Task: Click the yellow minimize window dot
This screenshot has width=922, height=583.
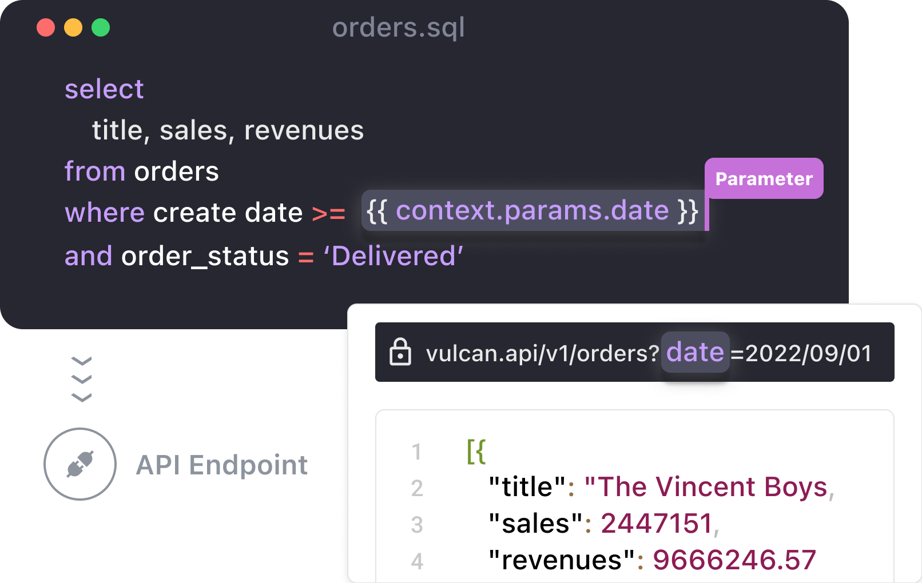Action: [73, 27]
